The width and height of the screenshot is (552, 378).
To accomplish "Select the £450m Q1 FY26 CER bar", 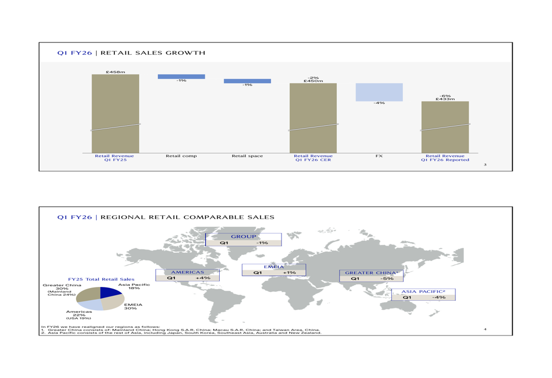I will pyautogui.click(x=313, y=118).
